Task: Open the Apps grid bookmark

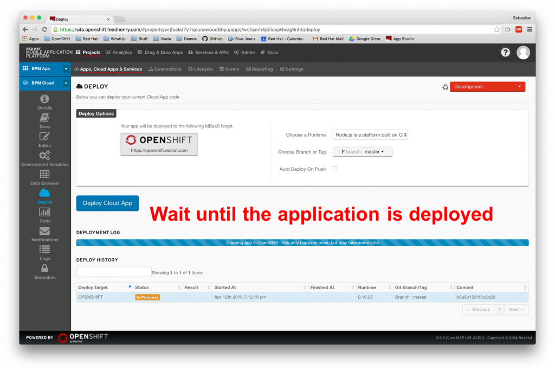Action: 30,39
